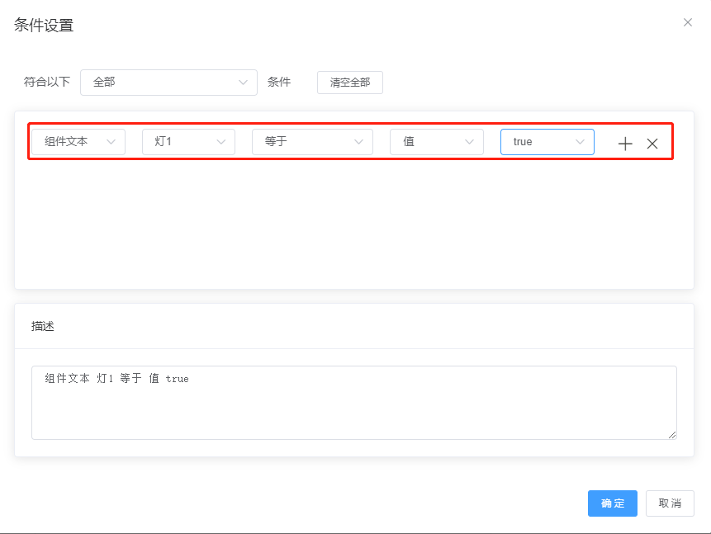
Task: Open the 组件文本 type dropdown
Action: point(78,142)
